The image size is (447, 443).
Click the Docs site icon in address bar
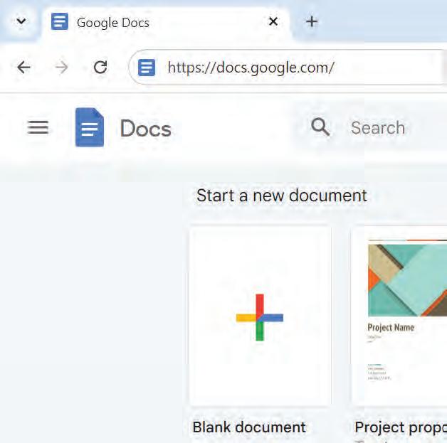[147, 68]
